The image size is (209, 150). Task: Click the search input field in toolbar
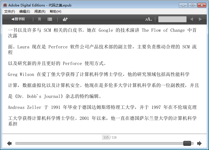tap(172, 19)
